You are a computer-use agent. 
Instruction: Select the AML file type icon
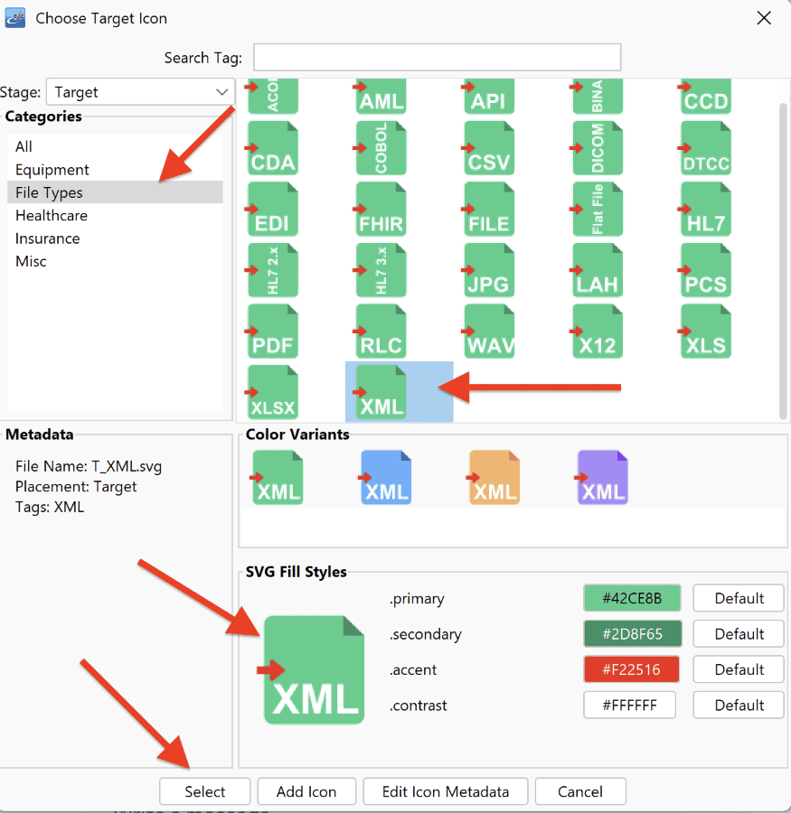381,97
